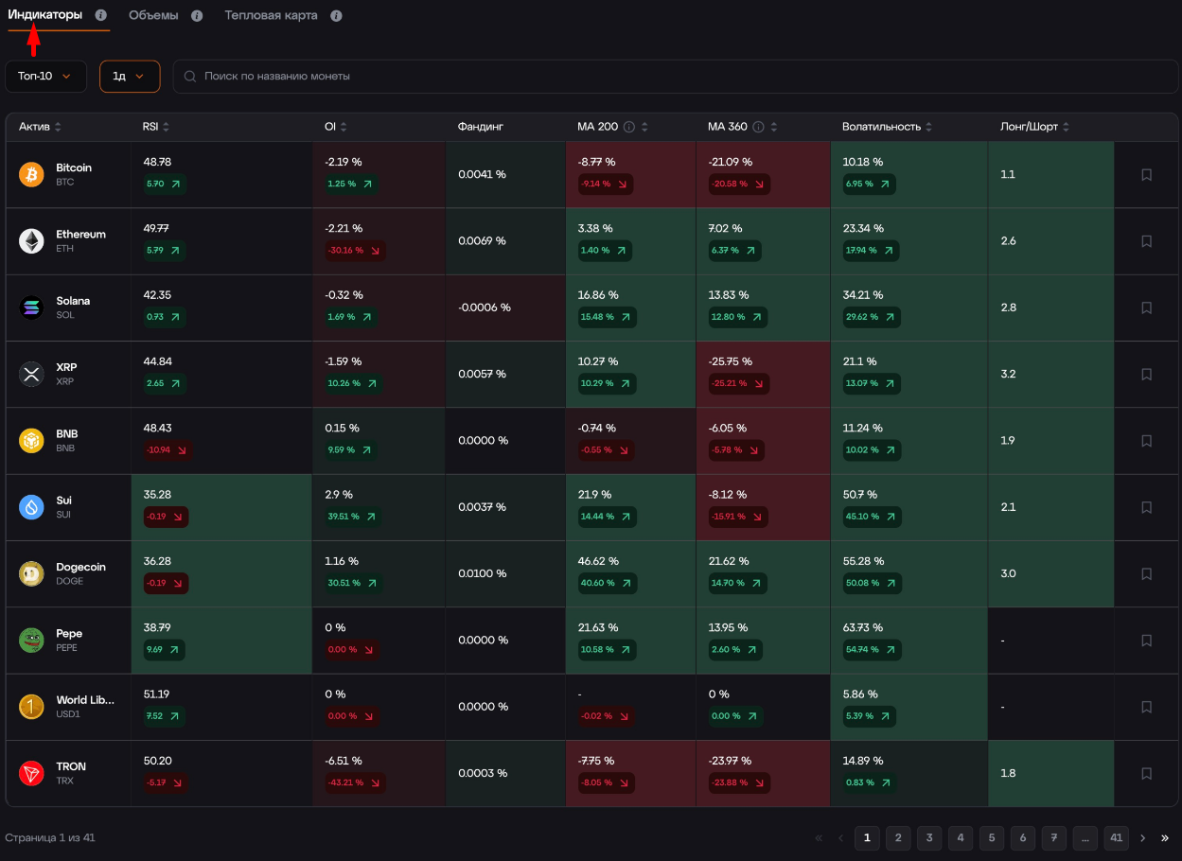Go to page 6
The height and width of the screenshot is (861, 1182).
click(x=1023, y=837)
